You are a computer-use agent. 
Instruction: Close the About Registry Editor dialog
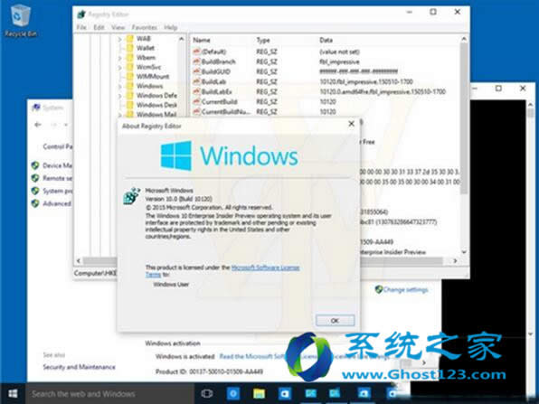351,124
